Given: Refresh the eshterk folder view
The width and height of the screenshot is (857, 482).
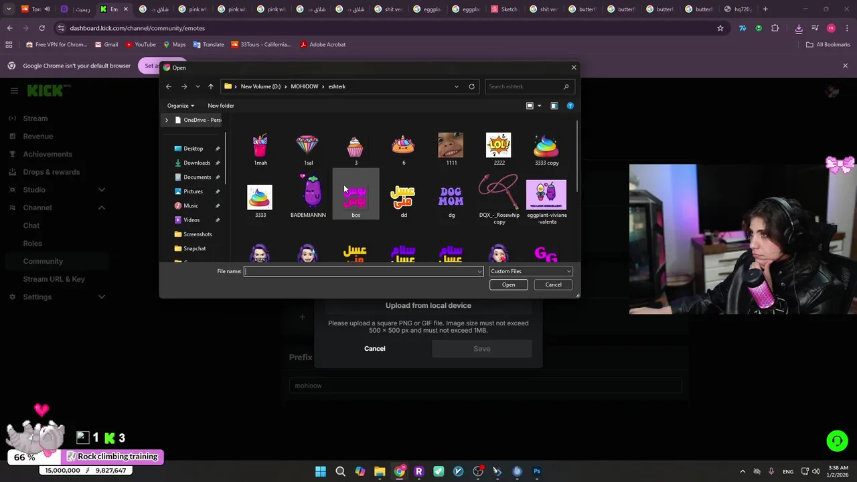Looking at the screenshot, I should pyautogui.click(x=471, y=86).
